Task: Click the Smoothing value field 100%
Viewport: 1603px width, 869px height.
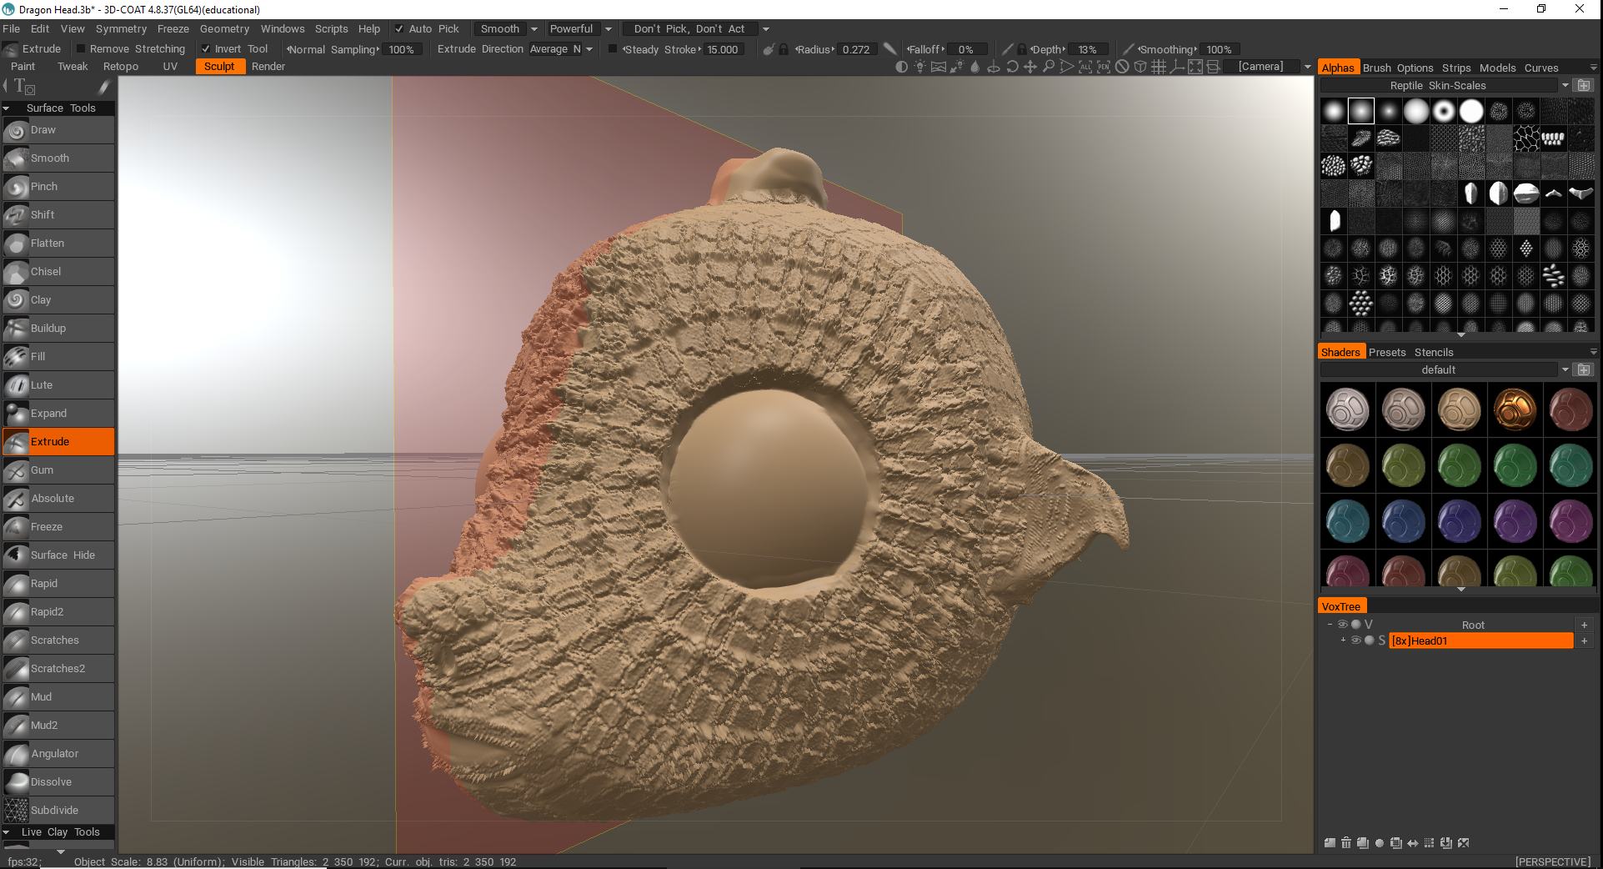Action: [1219, 50]
